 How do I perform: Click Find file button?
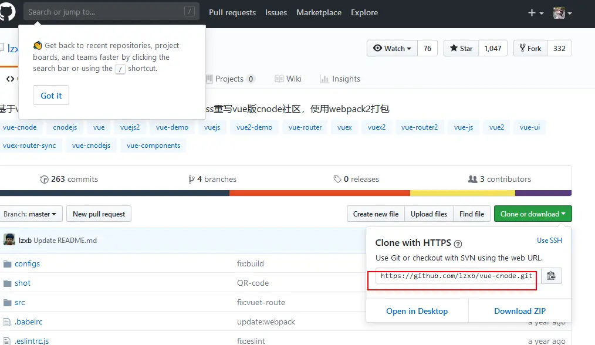[x=472, y=214]
